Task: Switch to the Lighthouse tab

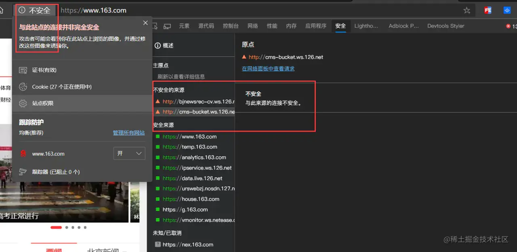Action: pyautogui.click(x=366, y=26)
